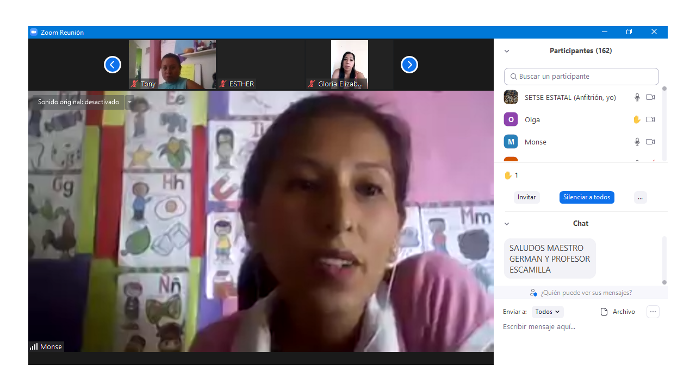Collapse the Chat panel chevron

click(507, 224)
